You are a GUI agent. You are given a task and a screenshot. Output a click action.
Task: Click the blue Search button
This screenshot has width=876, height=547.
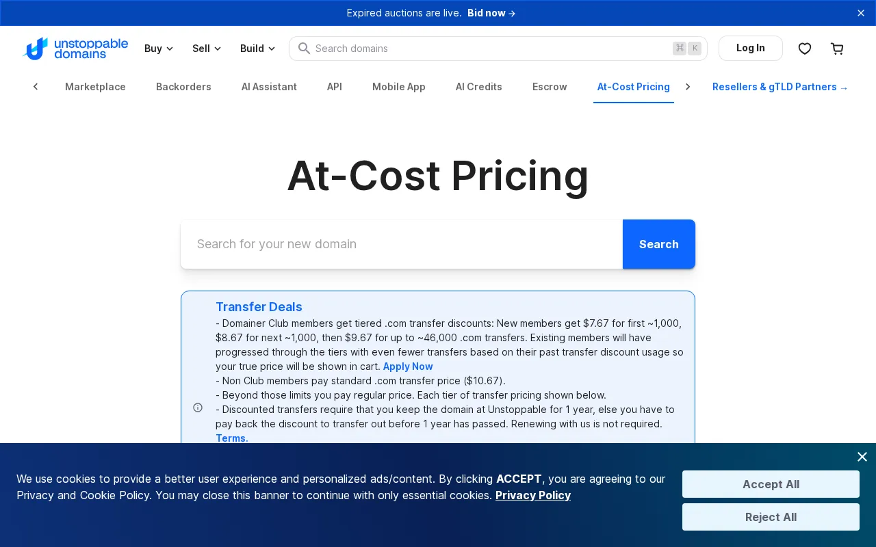point(659,244)
